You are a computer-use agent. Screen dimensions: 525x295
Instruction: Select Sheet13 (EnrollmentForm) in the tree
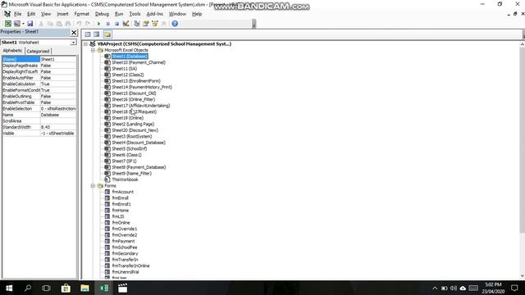[x=136, y=81]
